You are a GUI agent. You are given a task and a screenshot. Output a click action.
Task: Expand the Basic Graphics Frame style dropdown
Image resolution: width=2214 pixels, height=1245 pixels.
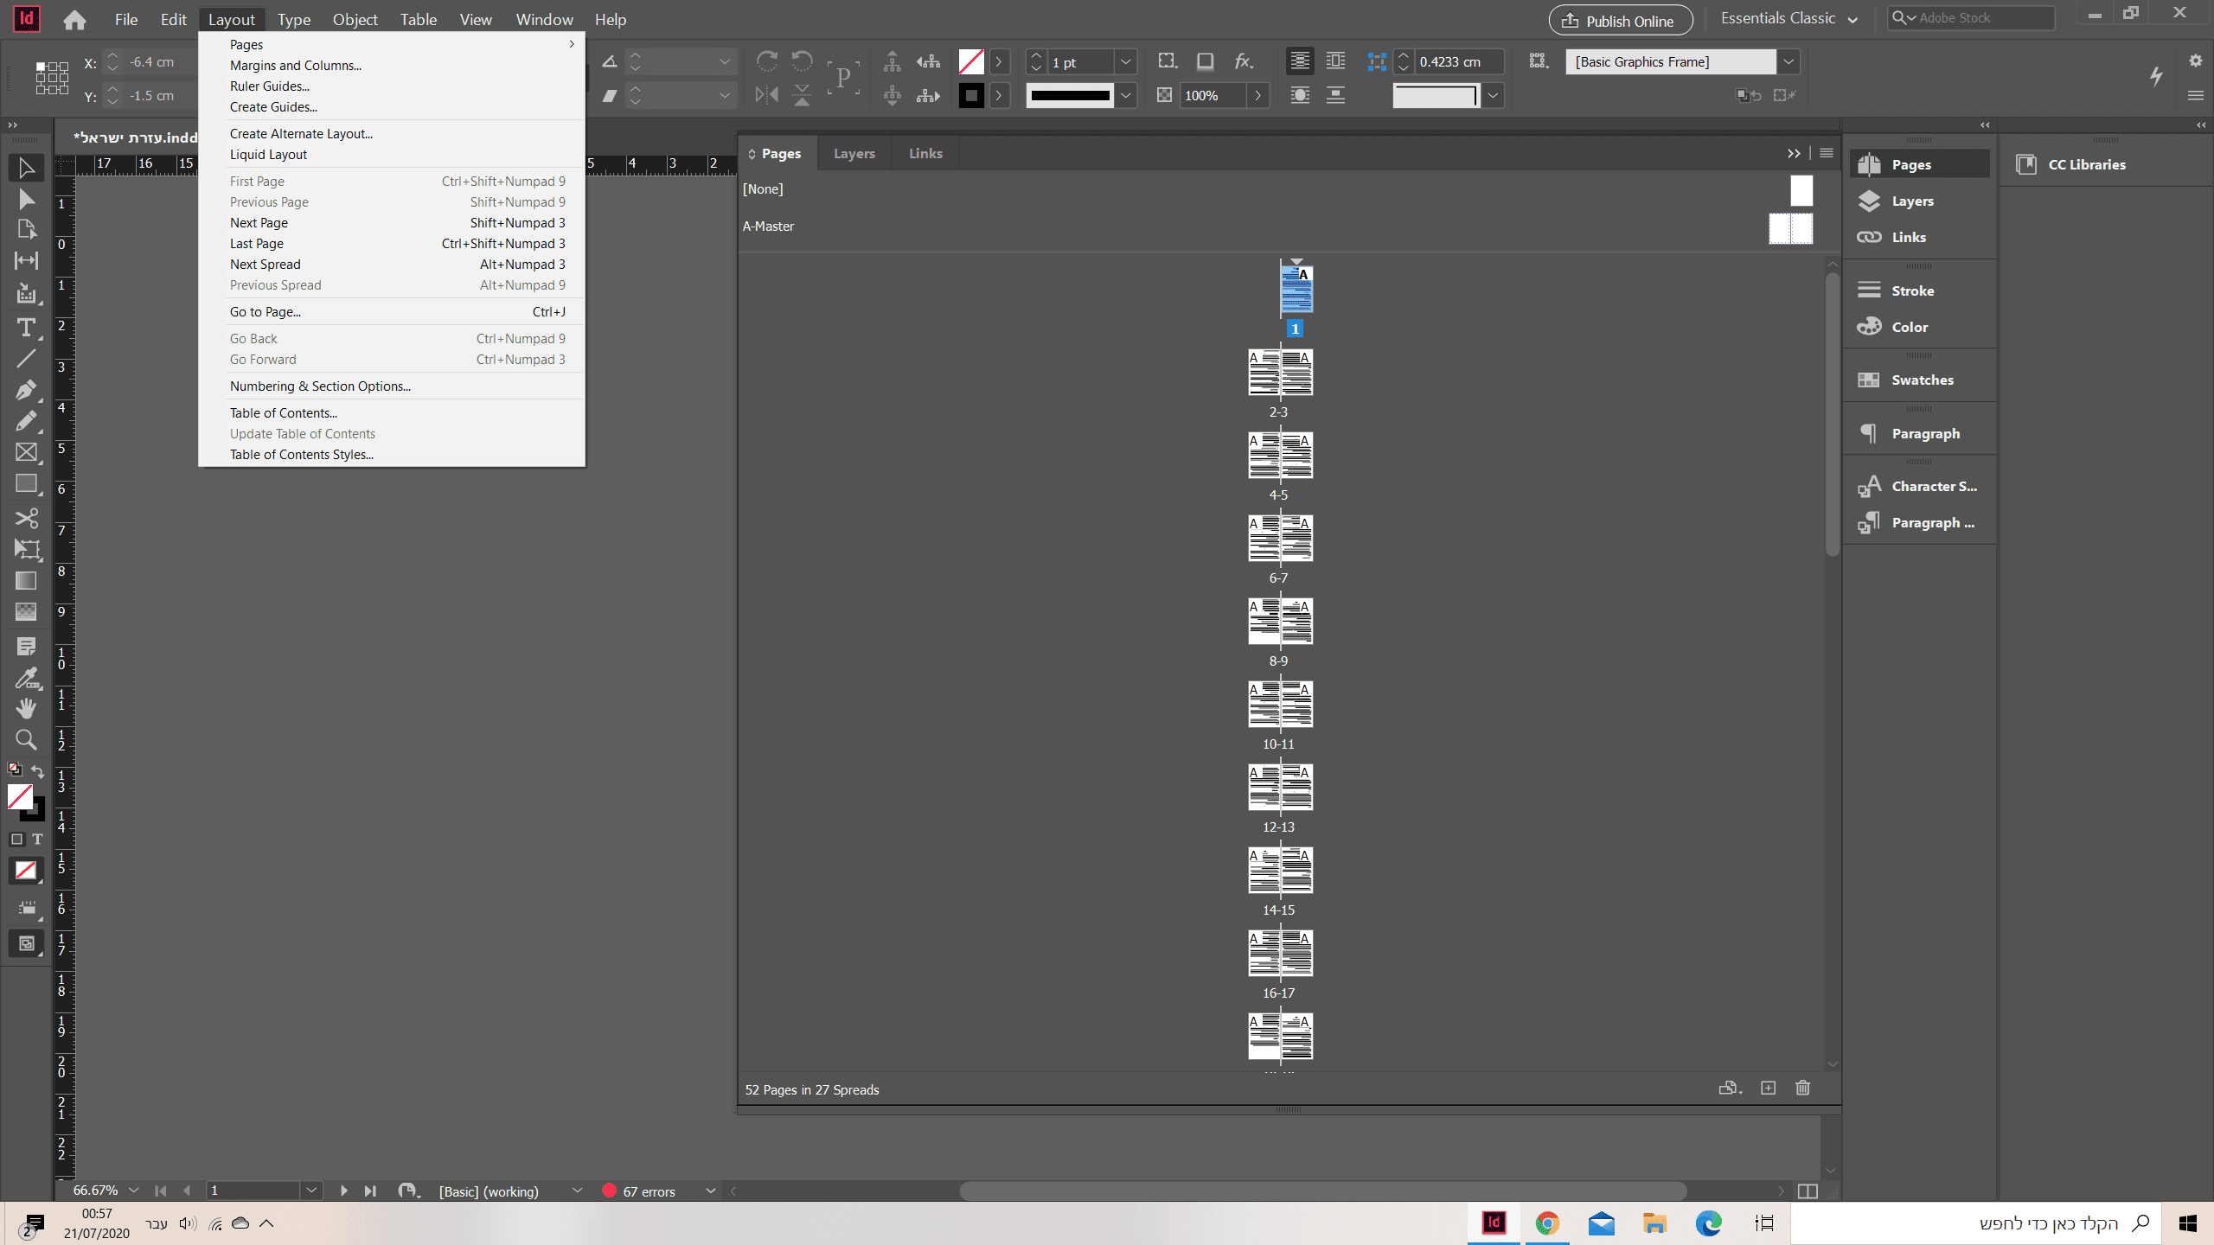1788,62
